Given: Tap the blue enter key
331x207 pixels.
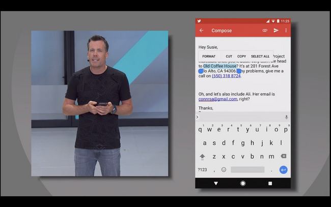Looking at the screenshot, I should [283, 170].
